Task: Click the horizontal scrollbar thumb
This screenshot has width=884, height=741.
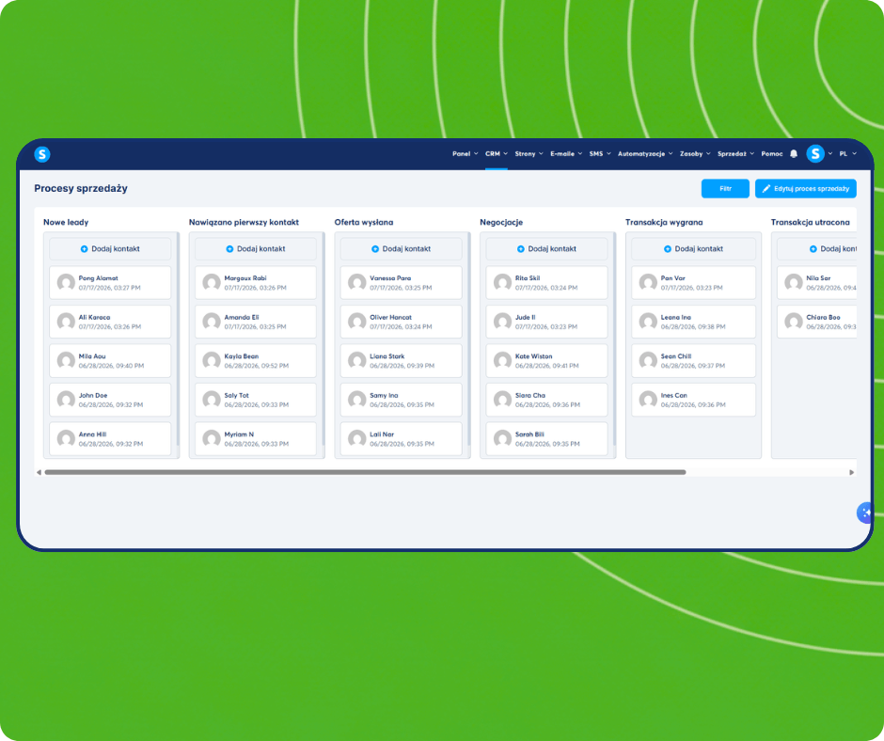Action: point(365,473)
